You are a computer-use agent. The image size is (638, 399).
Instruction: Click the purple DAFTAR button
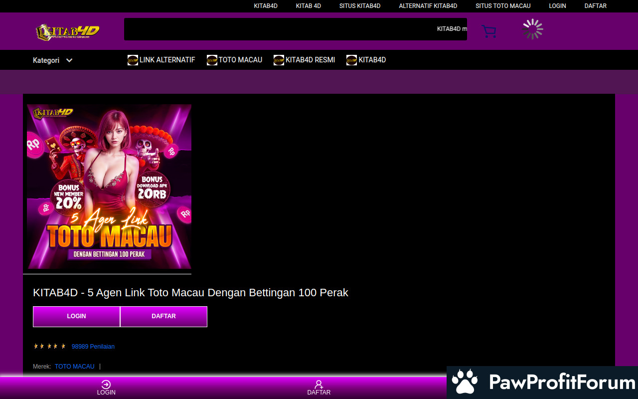163,317
